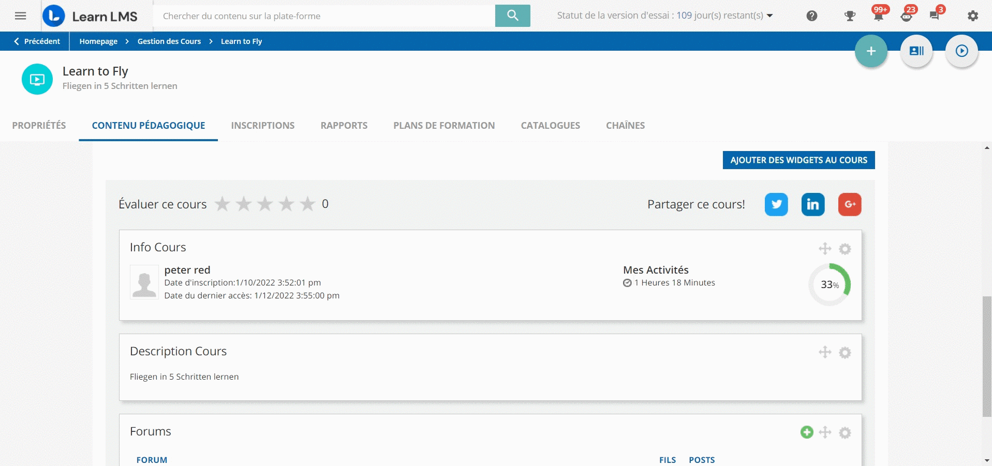The image size is (992, 466).
Task: Click AJOUTER DES WIDGETS AU COURS
Action: point(798,160)
